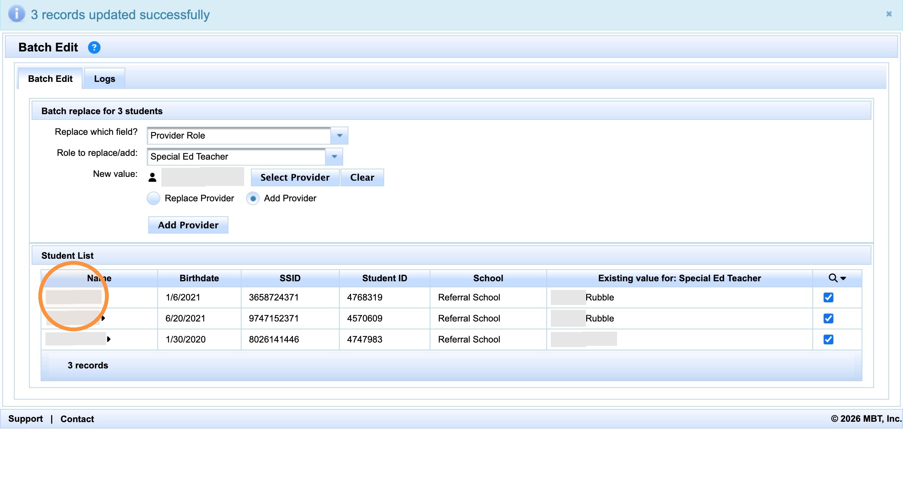Screen dimensions: 903x504
Task: Sort by the School column header
Action: pyautogui.click(x=488, y=278)
